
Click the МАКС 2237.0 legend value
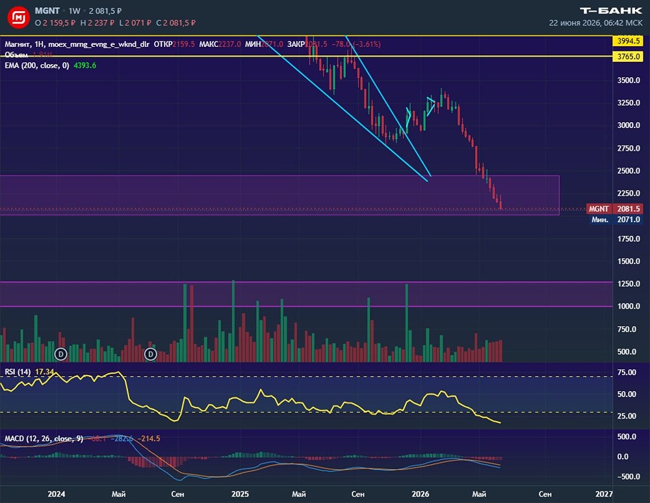click(x=220, y=44)
